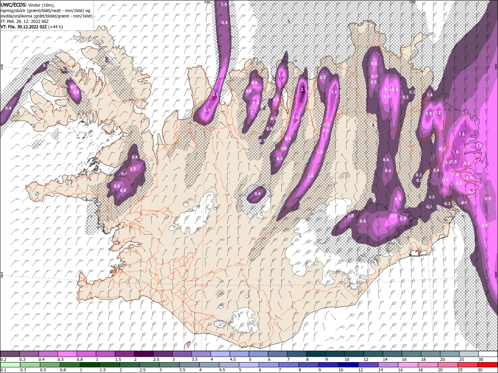Image resolution: width=498 pixels, height=373 pixels.
Task: Click the UWC/ECDS title text
Action: click(x=13, y=5)
